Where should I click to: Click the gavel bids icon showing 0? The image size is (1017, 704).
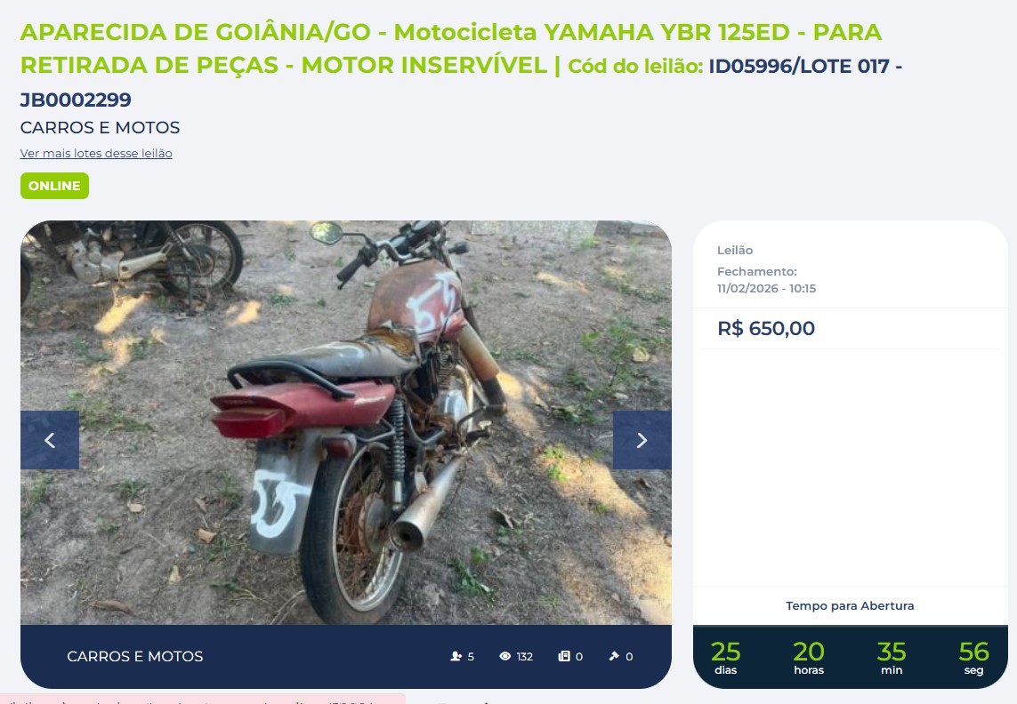click(x=614, y=657)
